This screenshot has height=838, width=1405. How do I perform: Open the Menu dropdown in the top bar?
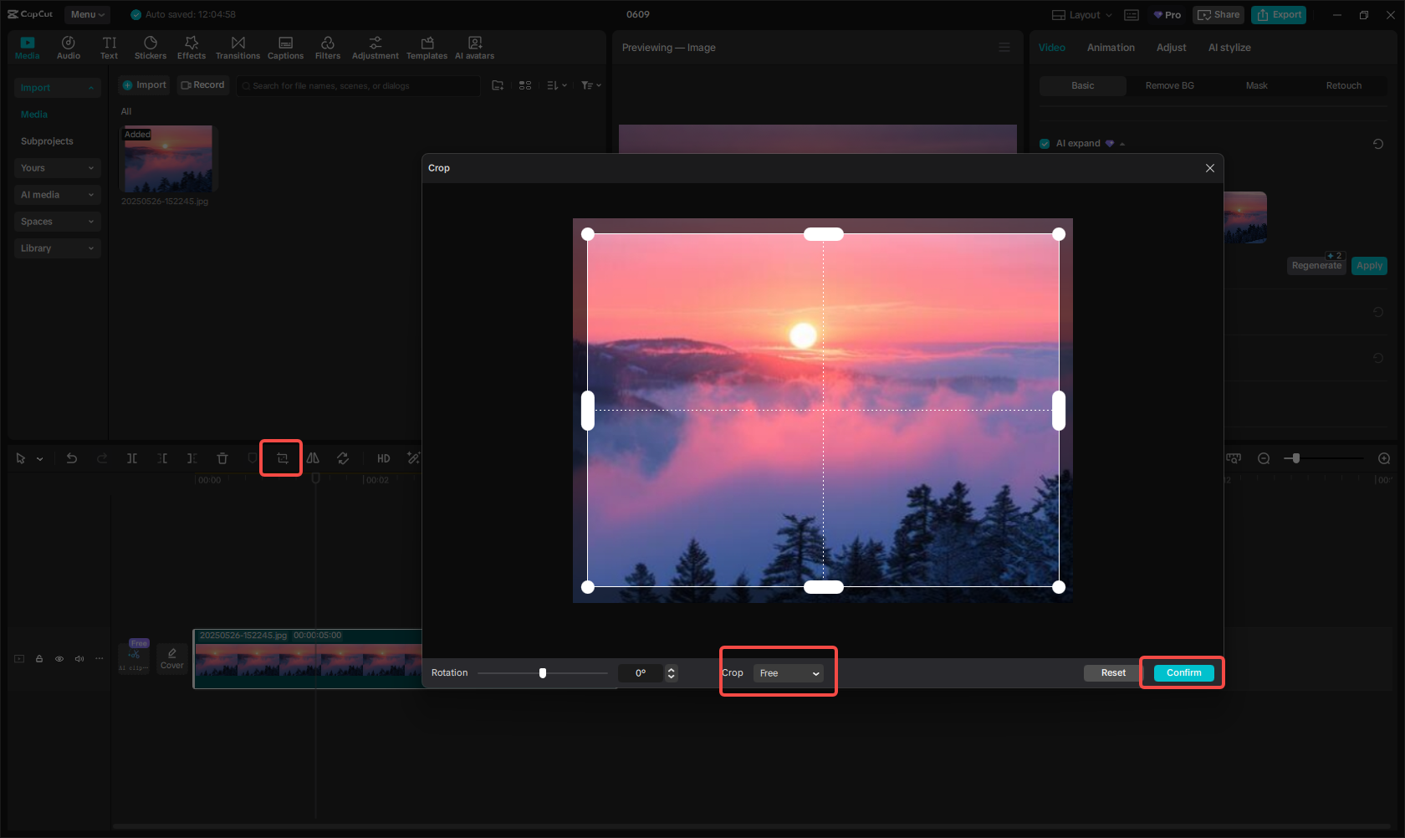[x=87, y=14]
